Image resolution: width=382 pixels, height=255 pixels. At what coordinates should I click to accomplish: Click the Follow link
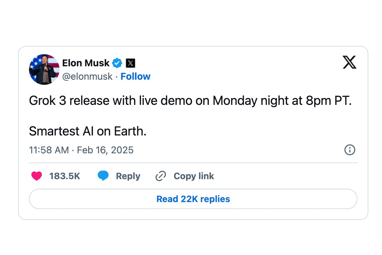pyautogui.click(x=135, y=76)
